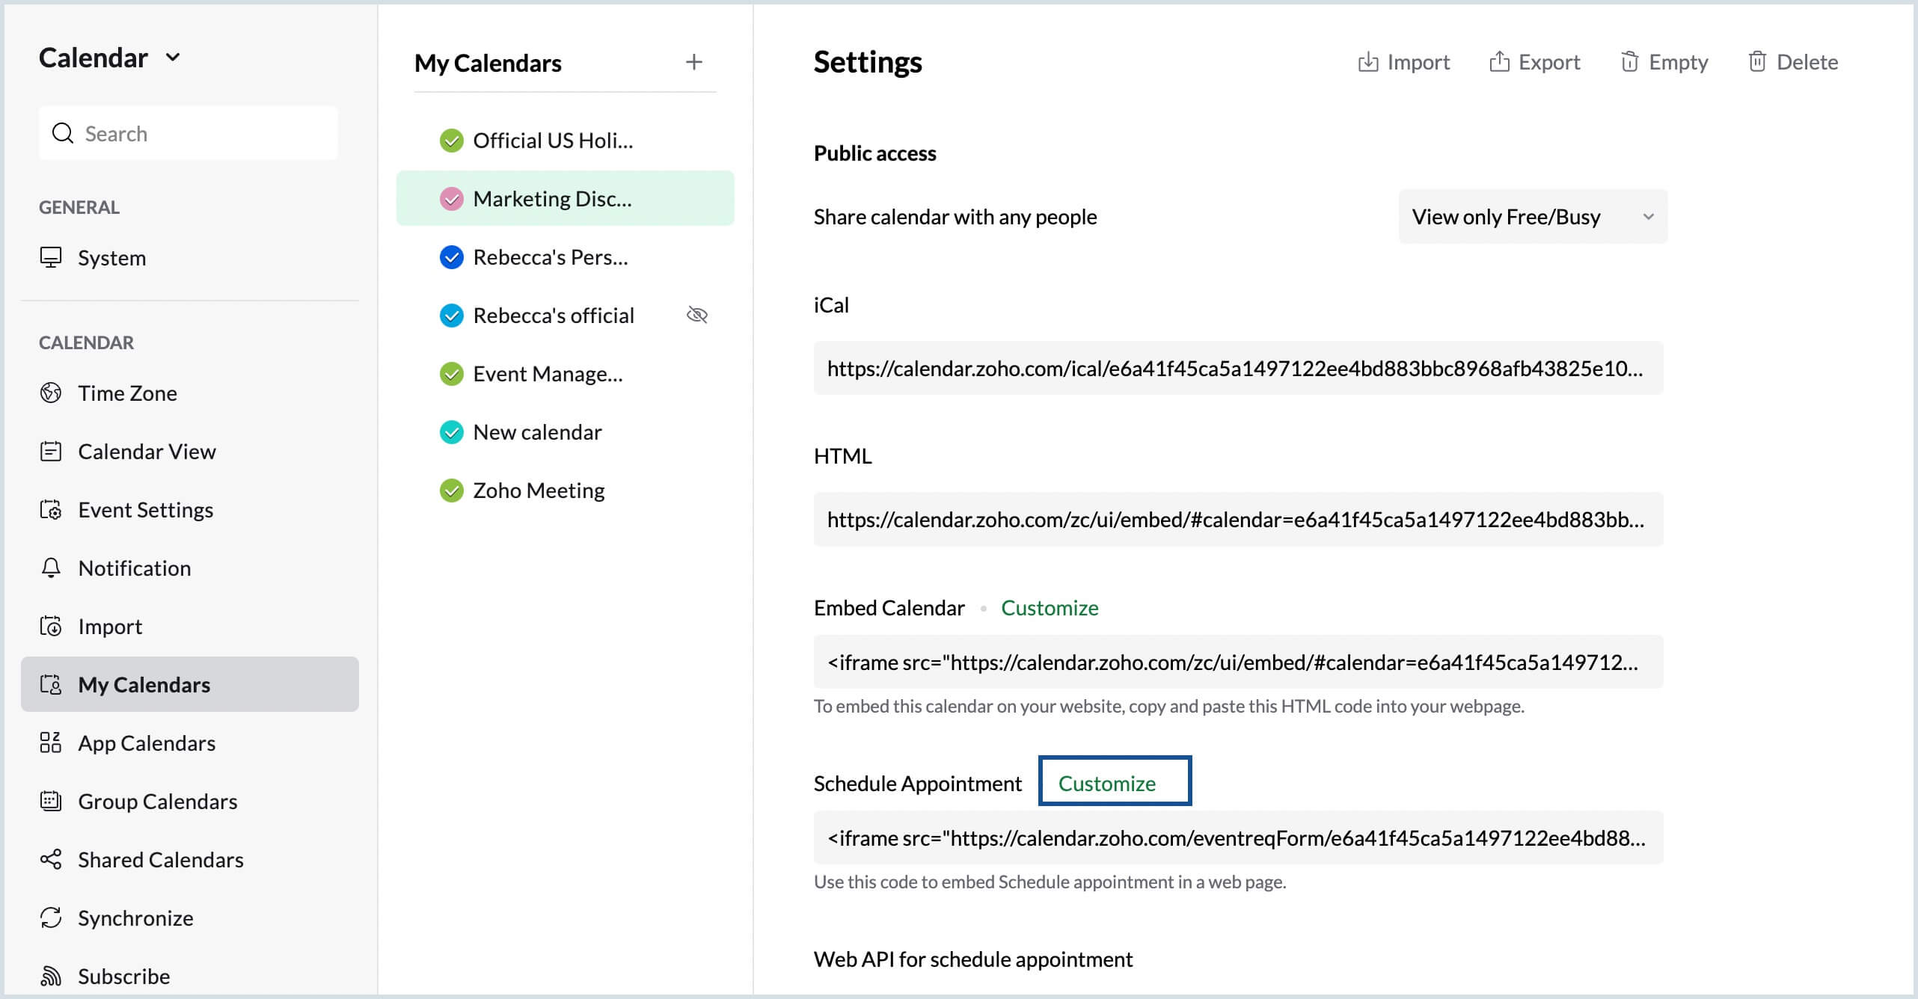The width and height of the screenshot is (1918, 999).
Task: Toggle hidden eye icon on Rebecca's official
Action: tap(696, 315)
